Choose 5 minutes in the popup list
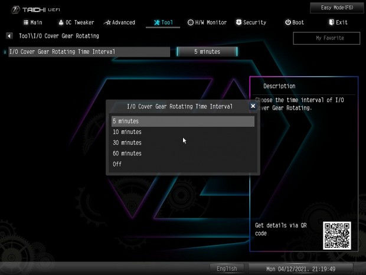This screenshot has width=366, height=275. point(183,122)
